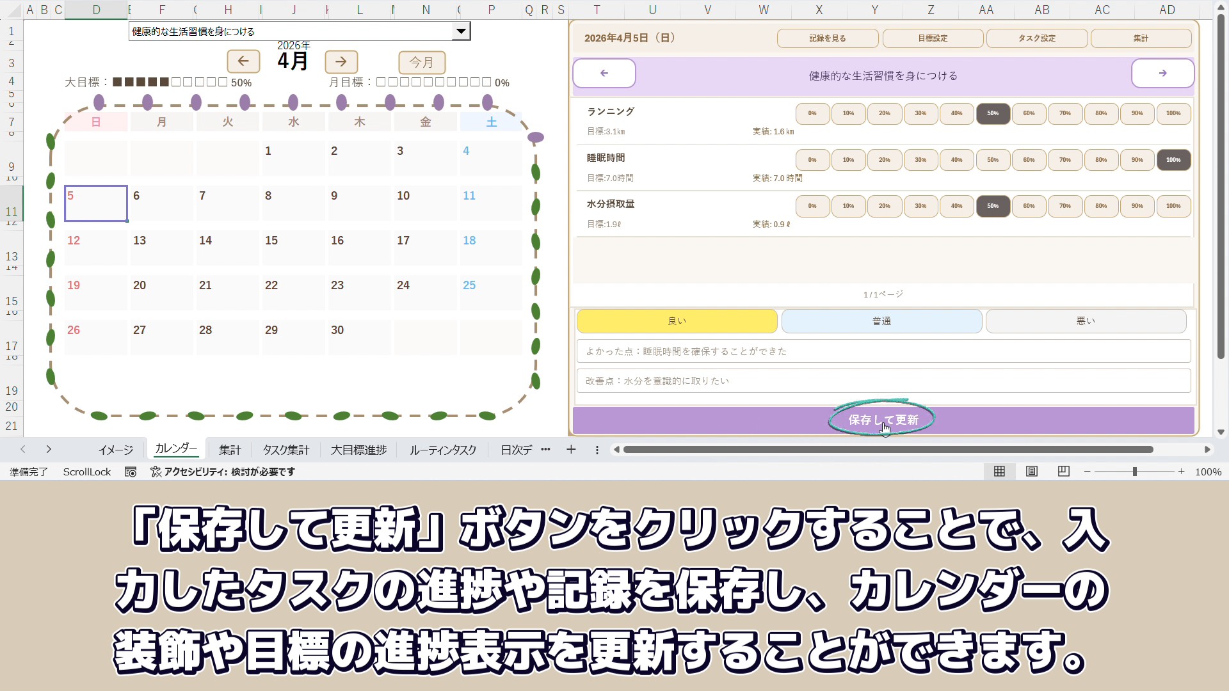
Task: Set 水分摂取量 progress to 100%
Action: pos(1173,206)
